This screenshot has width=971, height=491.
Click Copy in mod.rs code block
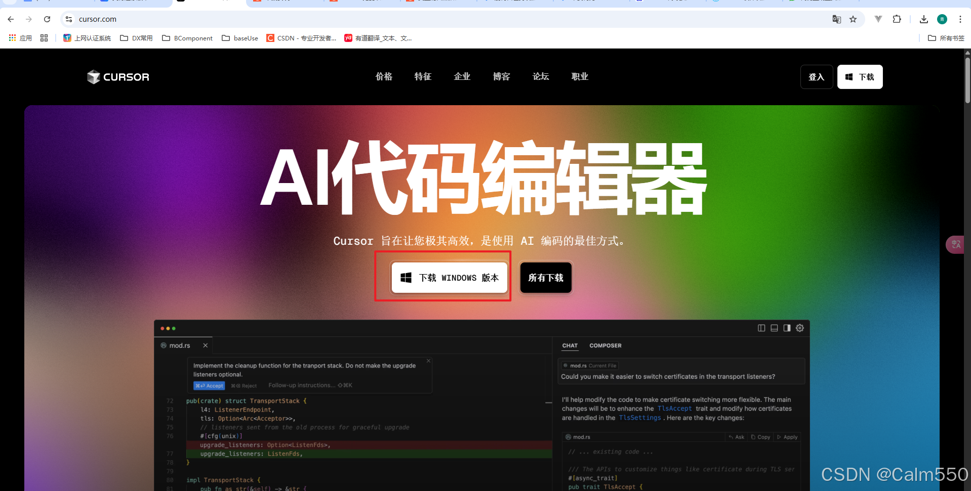(761, 437)
